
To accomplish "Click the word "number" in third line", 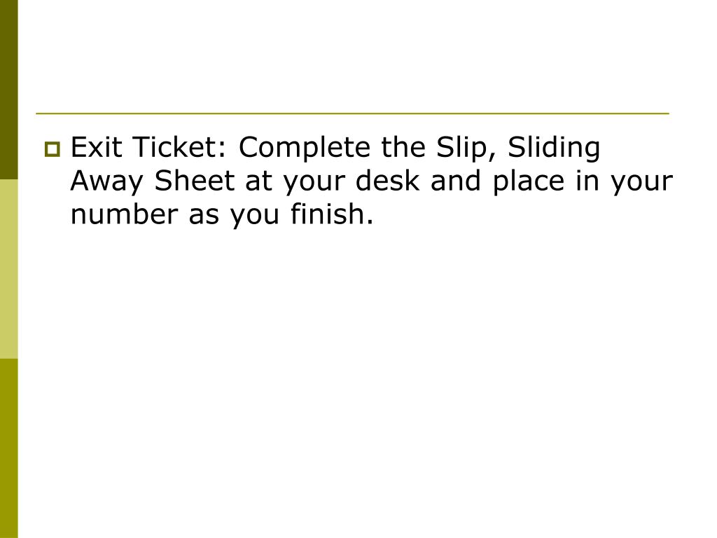I will pyautogui.click(x=124, y=214).
